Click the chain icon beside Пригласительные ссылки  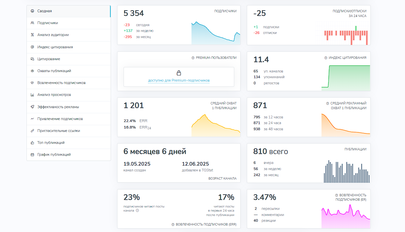coord(32,131)
